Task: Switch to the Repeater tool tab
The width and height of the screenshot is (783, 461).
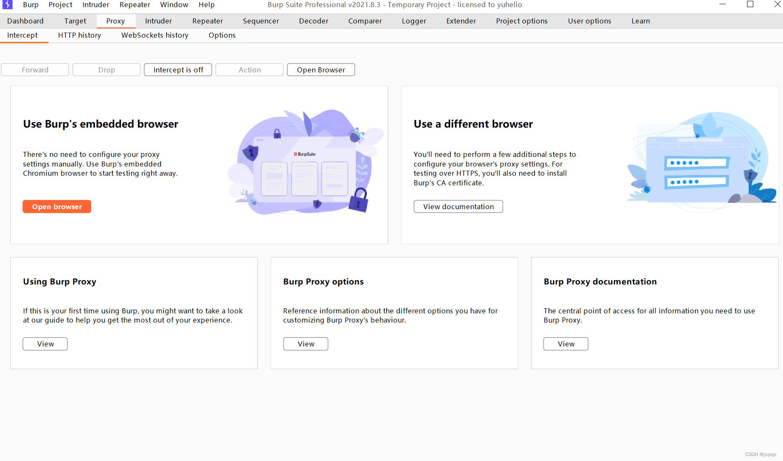Action: 207,21
